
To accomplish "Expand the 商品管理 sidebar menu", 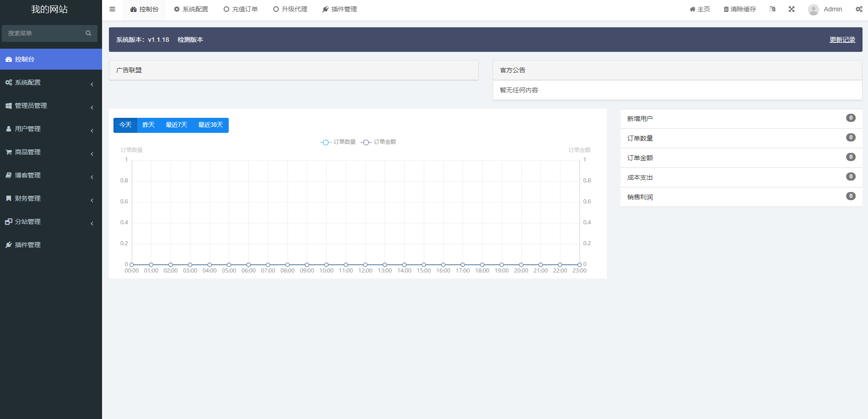I will (50, 152).
